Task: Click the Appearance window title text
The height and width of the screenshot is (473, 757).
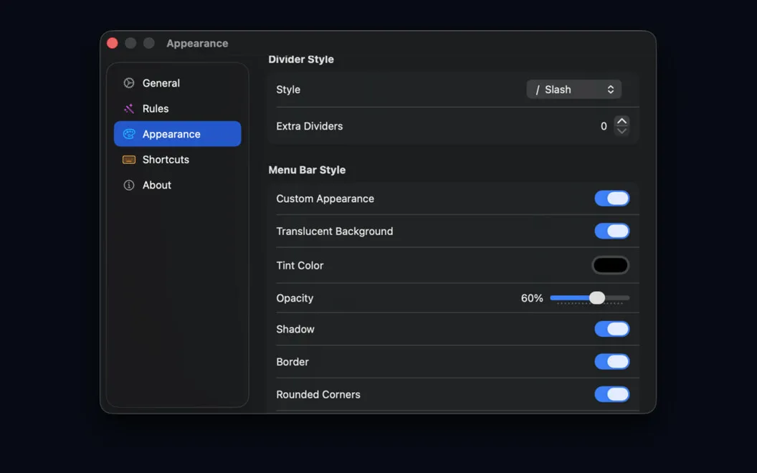Action: tap(197, 44)
